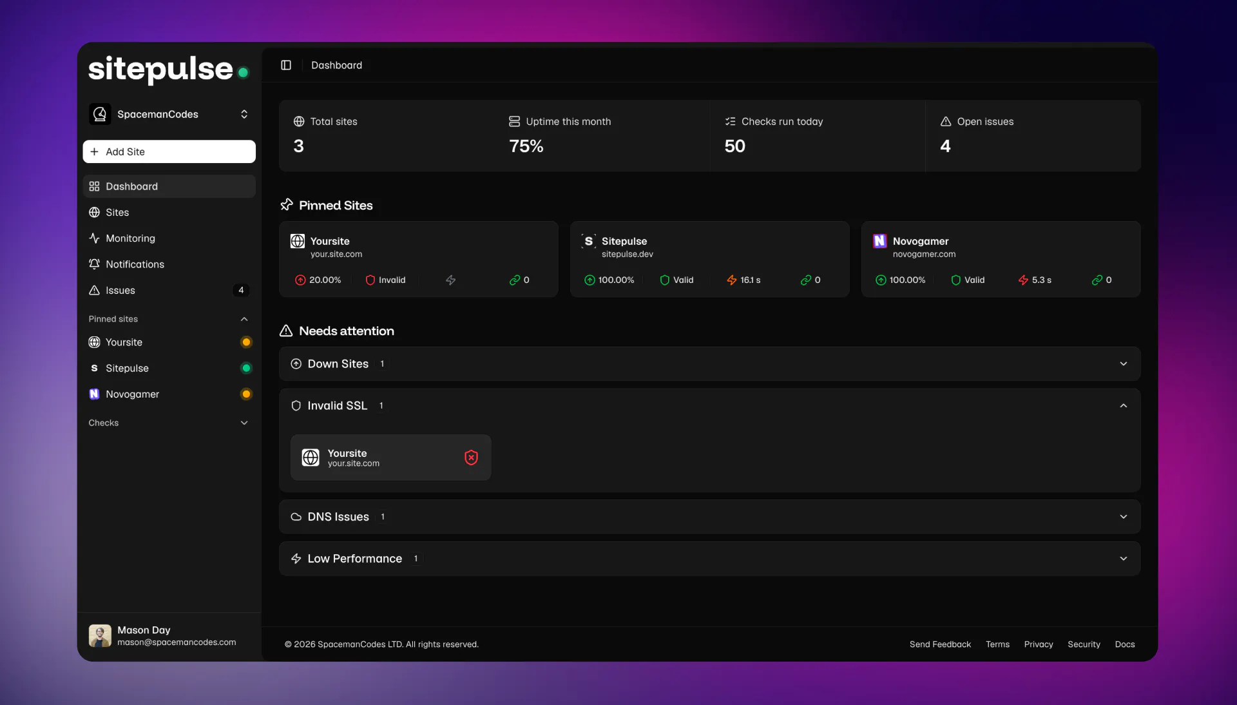Click the Valid SSL shield on Sitepulse card

tap(665, 280)
